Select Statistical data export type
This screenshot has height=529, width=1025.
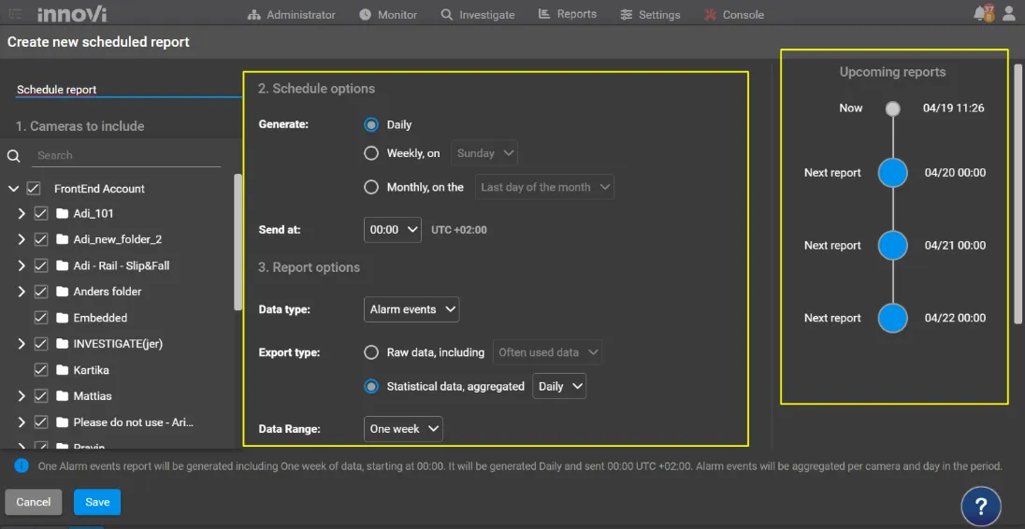click(x=371, y=387)
